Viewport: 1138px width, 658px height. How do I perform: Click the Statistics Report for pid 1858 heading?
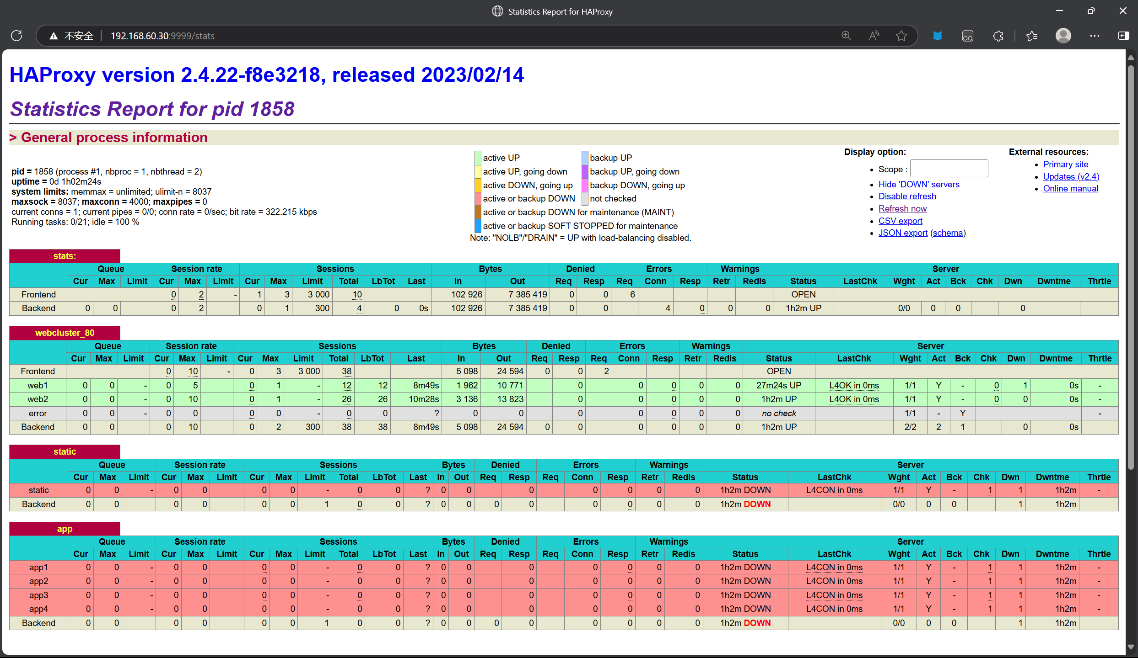pyautogui.click(x=152, y=109)
